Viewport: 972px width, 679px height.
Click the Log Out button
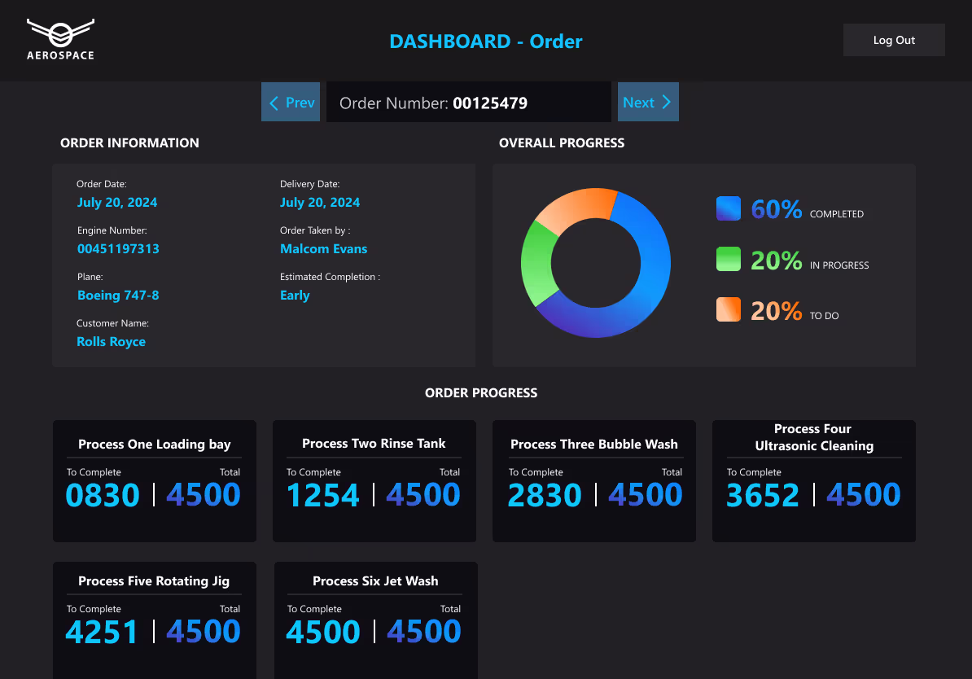(x=894, y=40)
